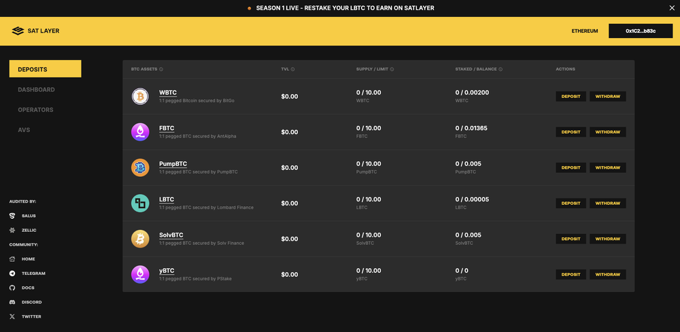Click the Staked / Balance info icon

click(x=500, y=69)
